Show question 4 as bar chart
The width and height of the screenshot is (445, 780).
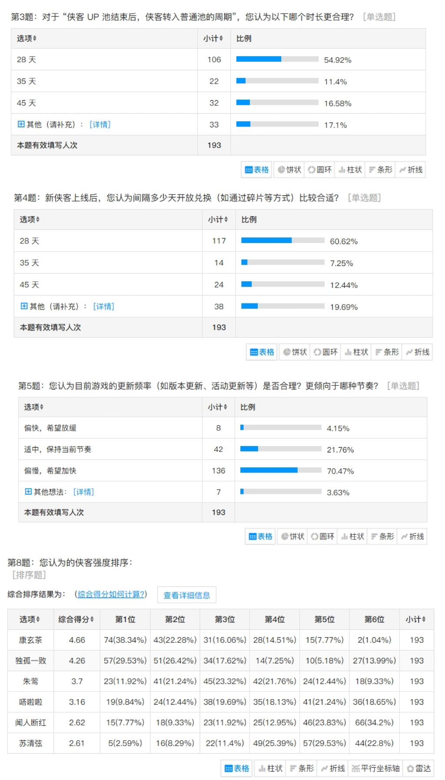[x=387, y=352]
